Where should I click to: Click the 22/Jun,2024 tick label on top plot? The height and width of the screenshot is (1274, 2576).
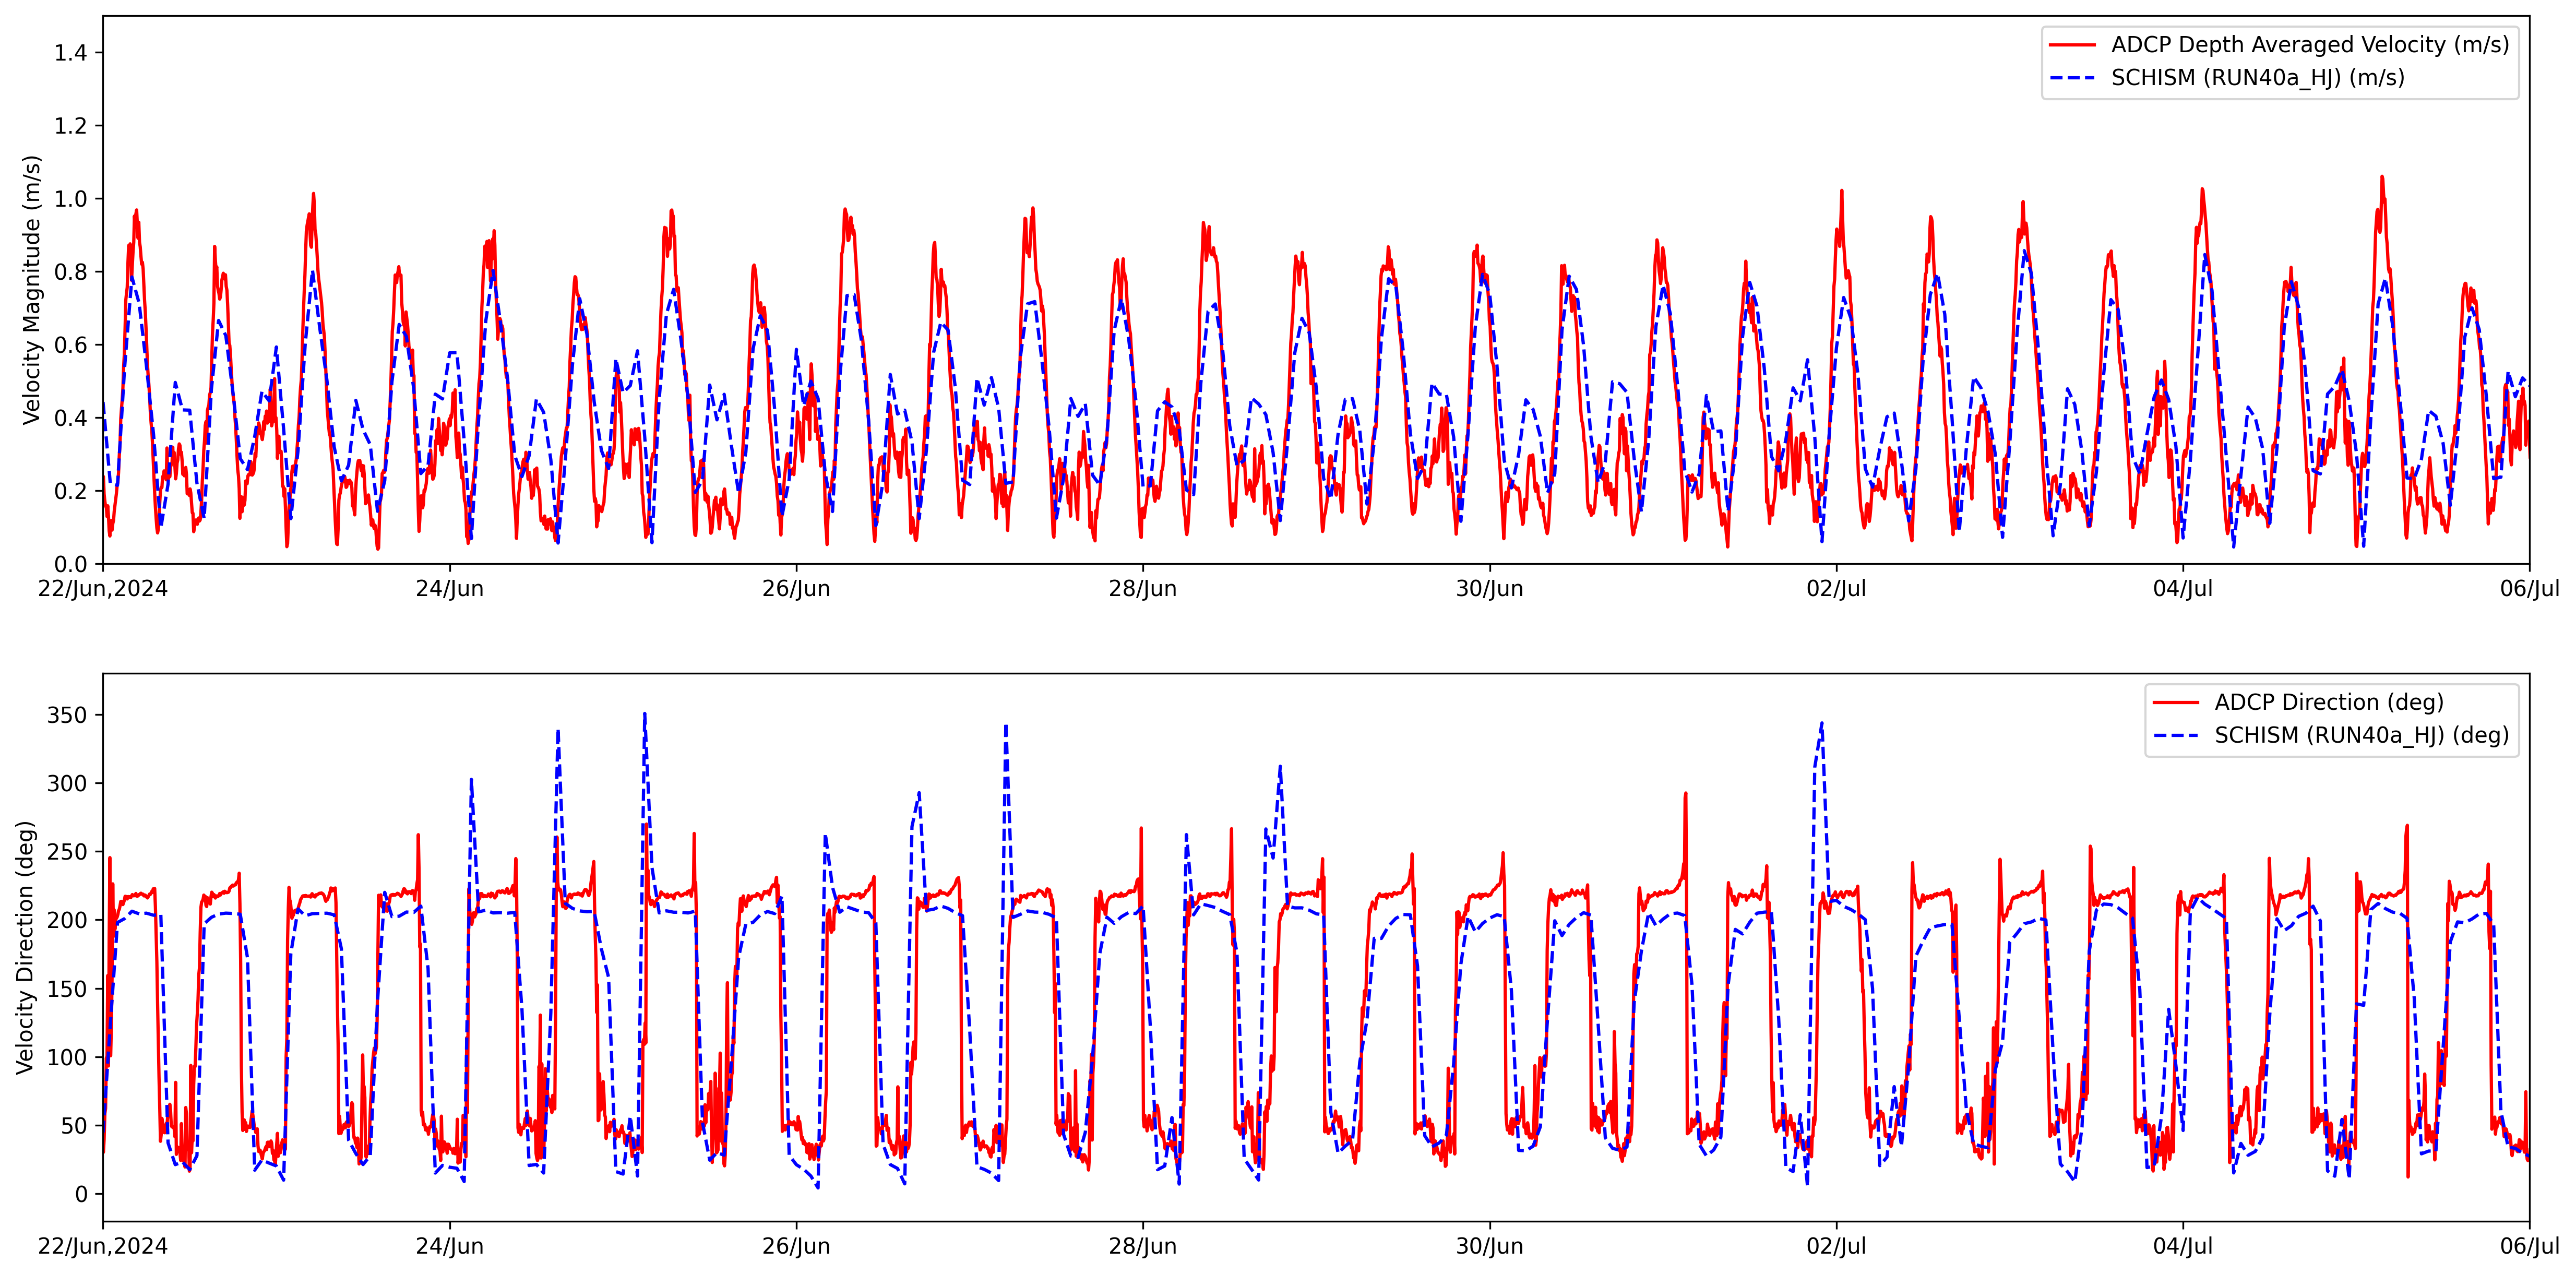103,589
